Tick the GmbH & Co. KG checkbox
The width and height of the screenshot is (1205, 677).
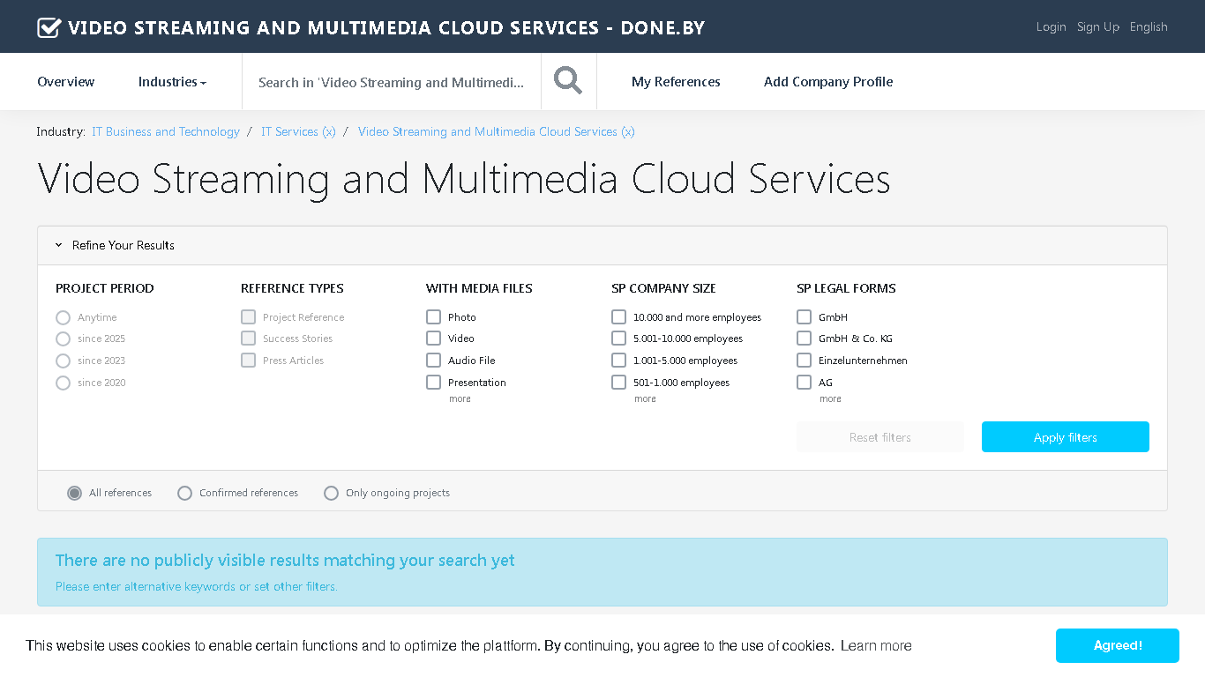[x=804, y=338]
